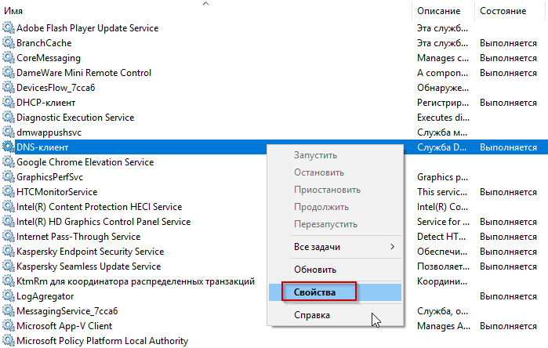The image size is (548, 348).
Task: Select the DameWare Mini Remote Control row
Action: click(84, 73)
